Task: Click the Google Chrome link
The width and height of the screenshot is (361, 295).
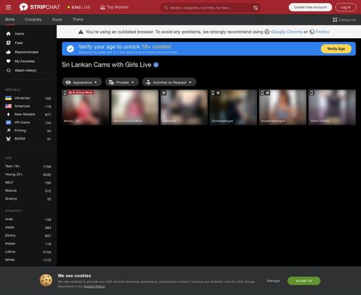Action: coord(286,32)
